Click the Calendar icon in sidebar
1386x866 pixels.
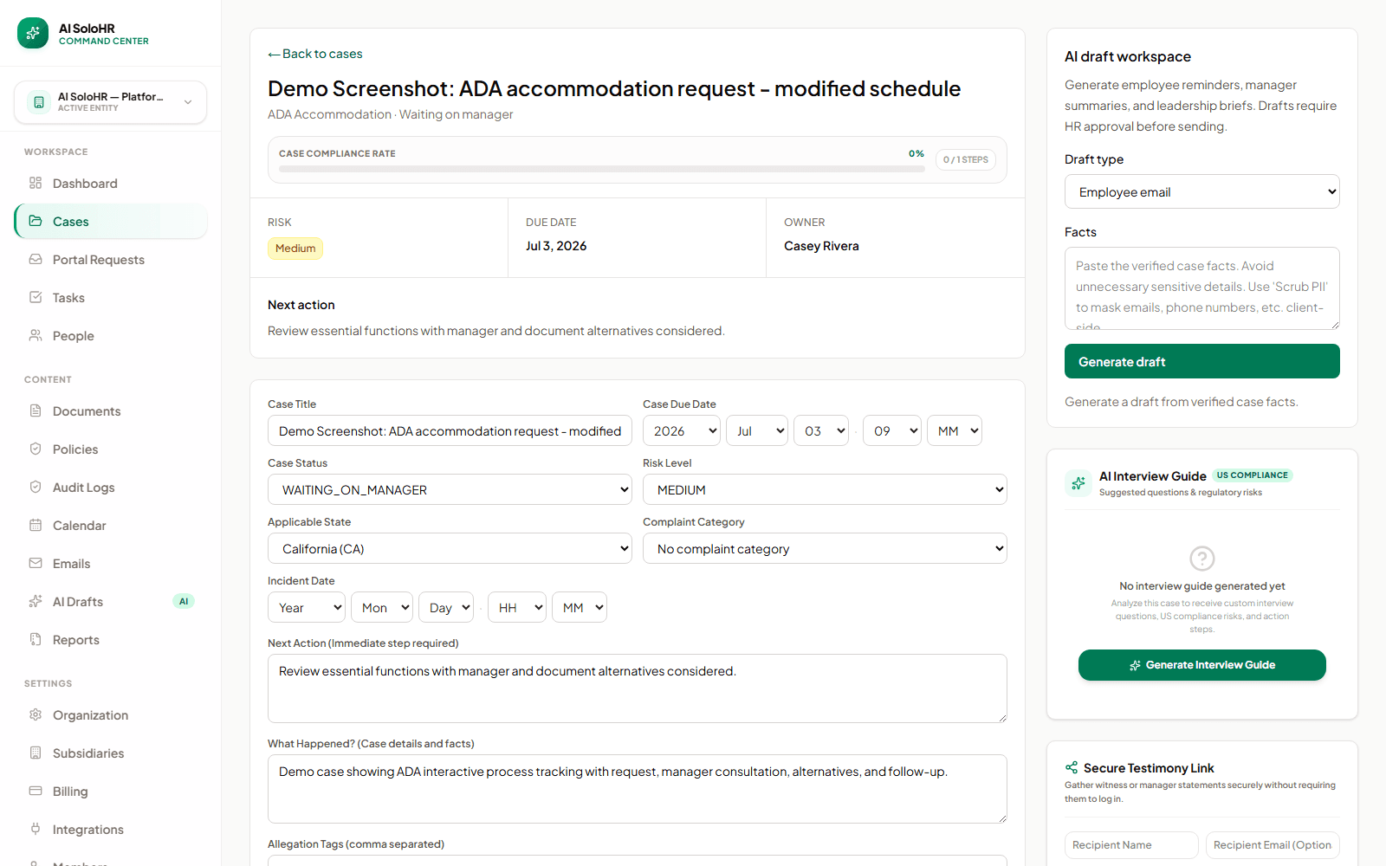click(x=36, y=525)
